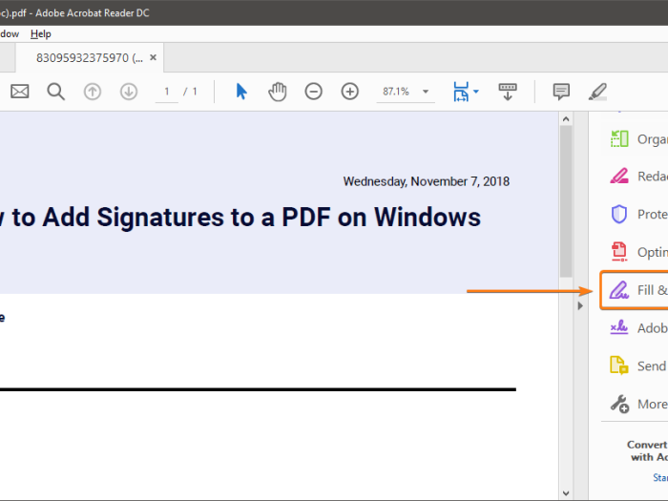Open the Fill & Sign tool
The height and width of the screenshot is (501, 668).
(635, 290)
